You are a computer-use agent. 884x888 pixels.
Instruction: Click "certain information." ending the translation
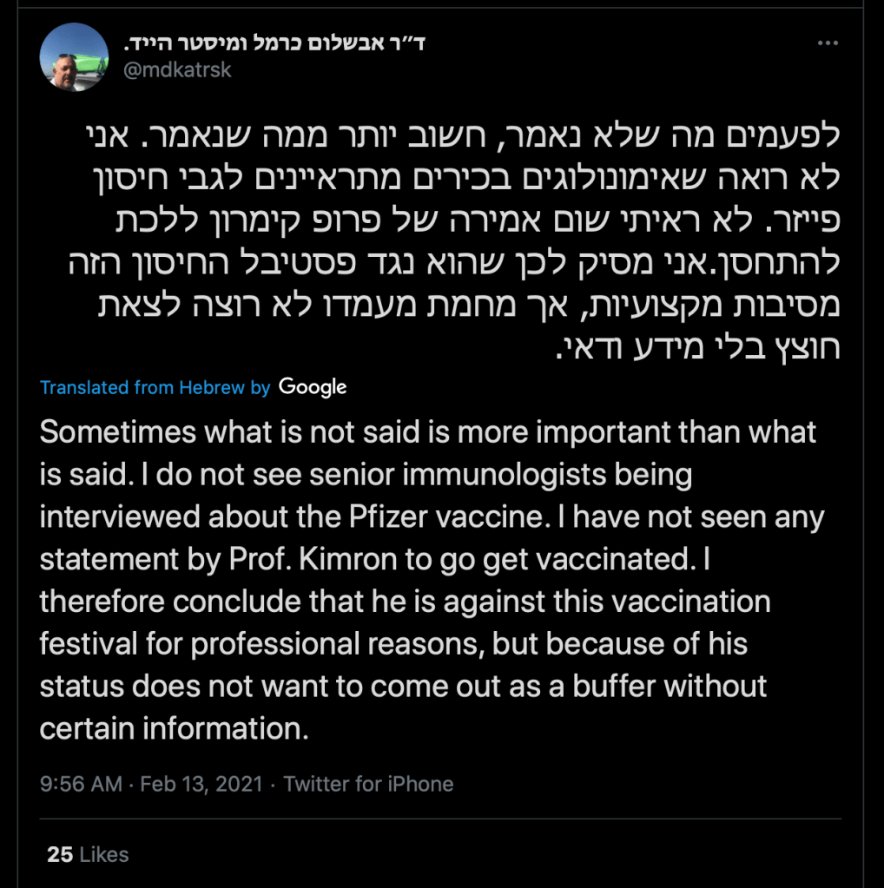click(175, 728)
